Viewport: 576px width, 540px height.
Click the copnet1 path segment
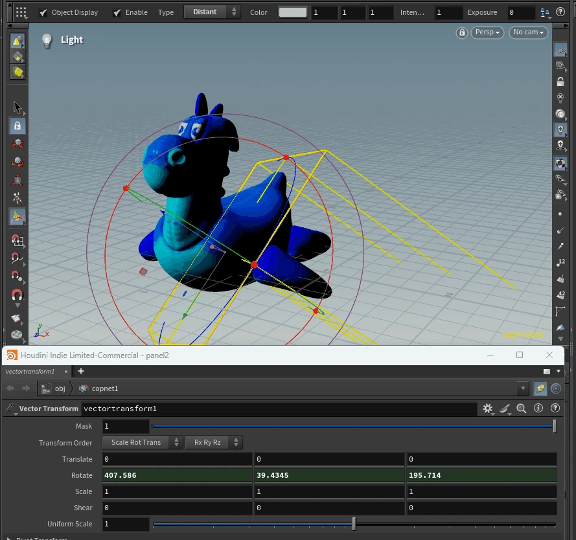click(99, 388)
